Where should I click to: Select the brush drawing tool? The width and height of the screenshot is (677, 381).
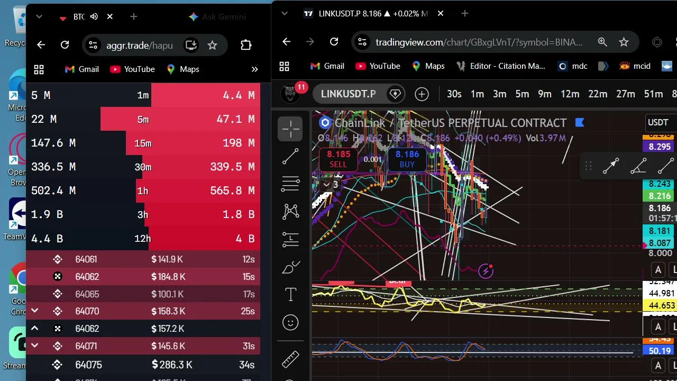point(290,268)
